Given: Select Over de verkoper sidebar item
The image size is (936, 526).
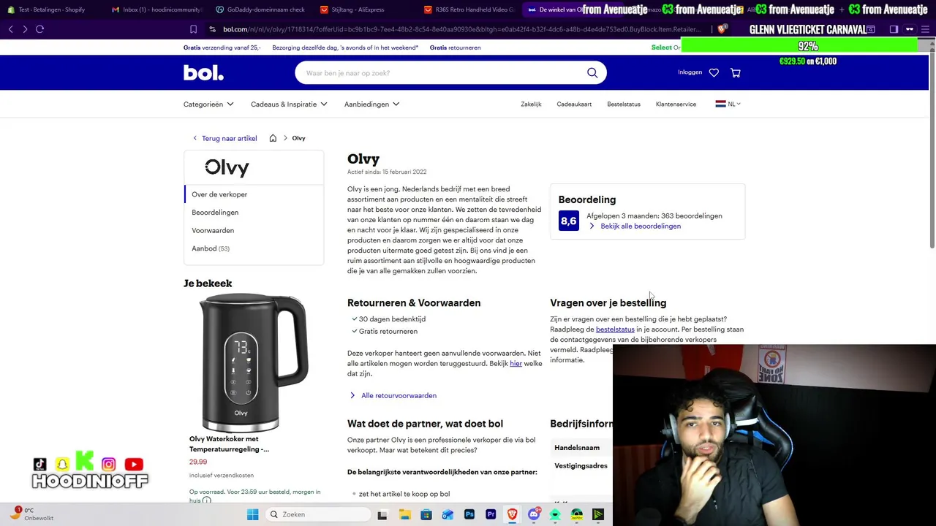Looking at the screenshot, I should [254, 194].
